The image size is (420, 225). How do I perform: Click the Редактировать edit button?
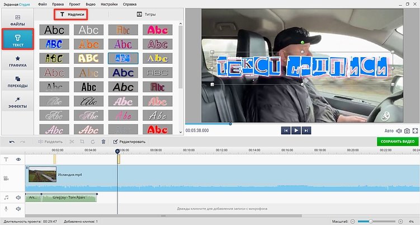(x=129, y=142)
